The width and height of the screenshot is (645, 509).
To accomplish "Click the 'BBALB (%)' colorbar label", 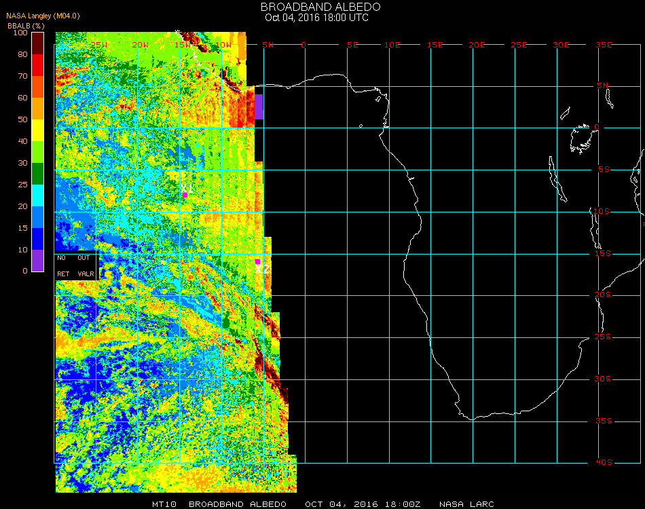I will pyautogui.click(x=26, y=26).
